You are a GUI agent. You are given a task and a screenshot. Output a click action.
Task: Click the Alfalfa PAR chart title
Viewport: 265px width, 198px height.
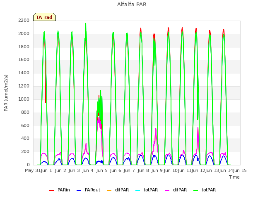132,5
